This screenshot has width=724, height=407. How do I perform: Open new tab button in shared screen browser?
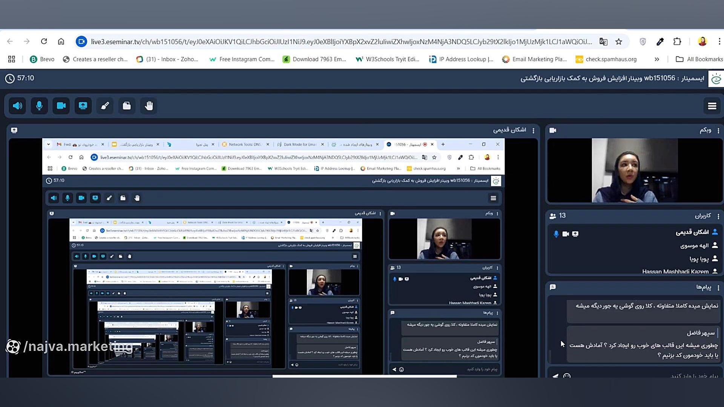(443, 144)
